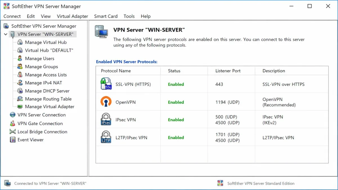Open Manage Access Lists in the sidebar

(x=46, y=75)
